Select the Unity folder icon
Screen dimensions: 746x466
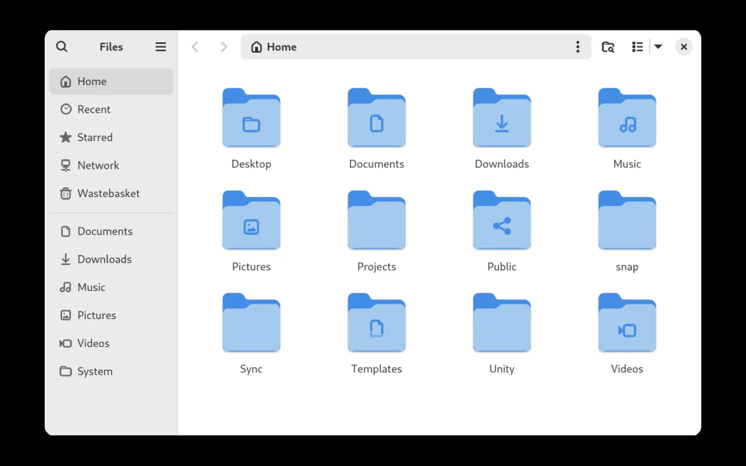(x=502, y=323)
